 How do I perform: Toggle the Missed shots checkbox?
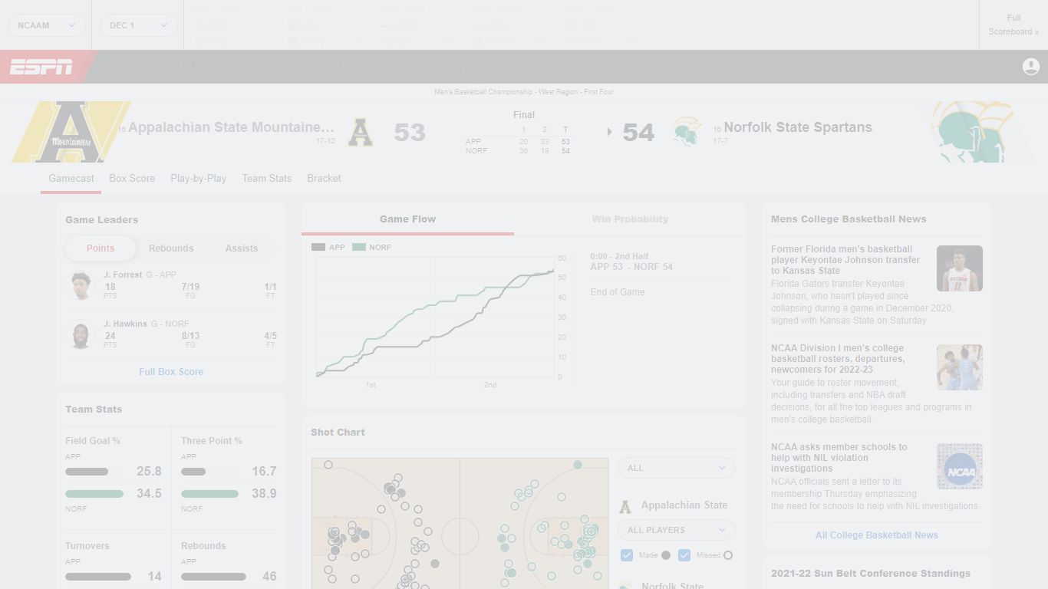click(x=684, y=555)
